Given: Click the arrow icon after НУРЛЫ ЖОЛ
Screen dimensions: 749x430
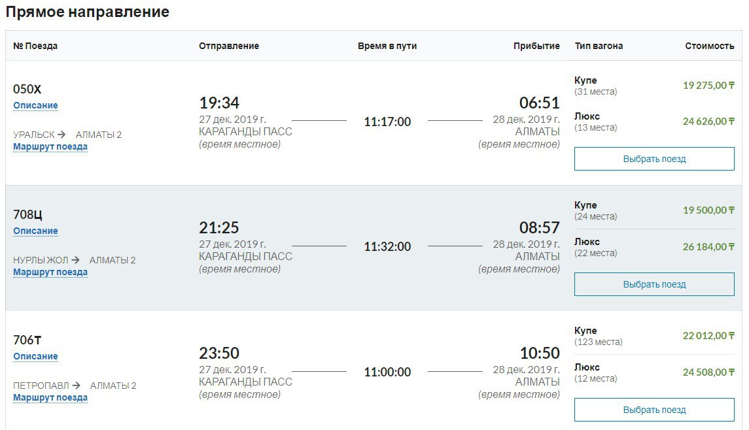Looking at the screenshot, I should [75, 260].
